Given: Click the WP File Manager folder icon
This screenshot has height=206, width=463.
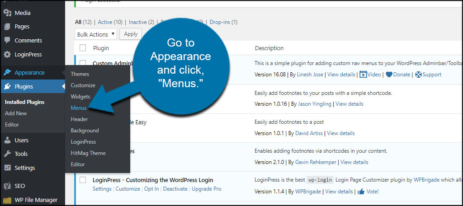Looking at the screenshot, I should point(7,200).
